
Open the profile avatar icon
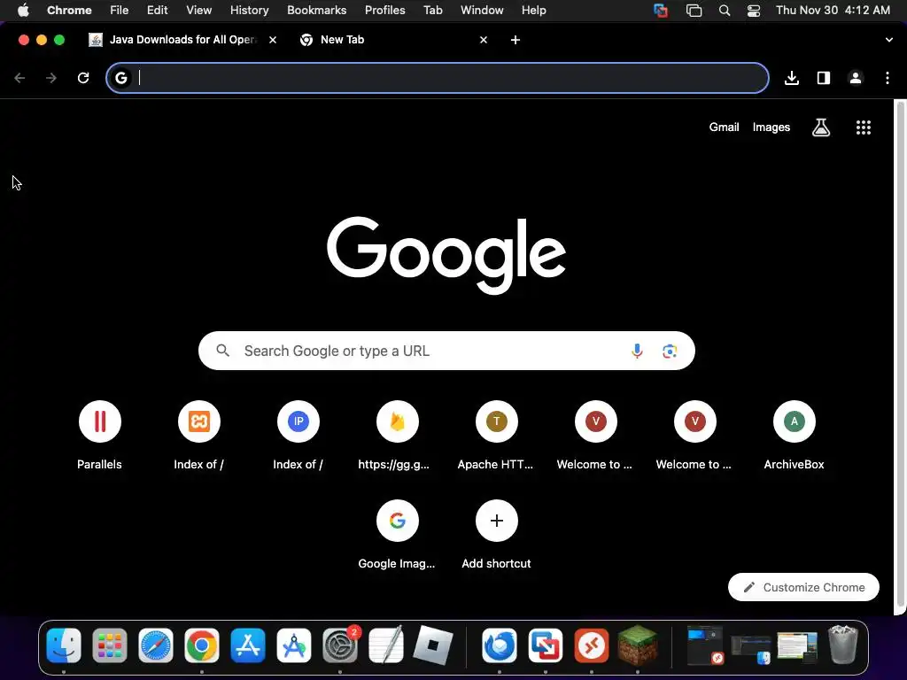pos(856,78)
